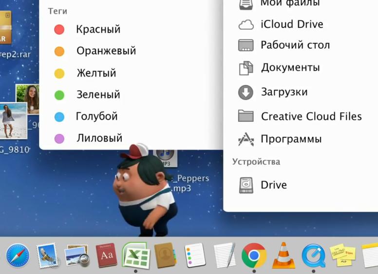Click the Creative Cloud Files folder icon

246,116
